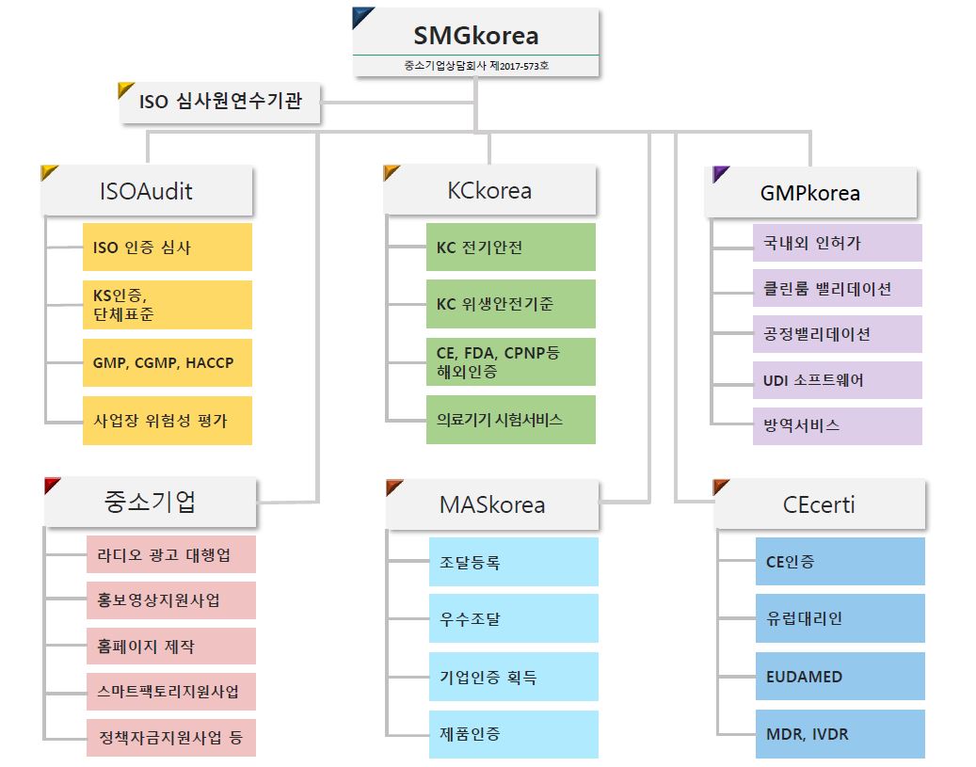Open the GMPkorea category heading

click(810, 193)
